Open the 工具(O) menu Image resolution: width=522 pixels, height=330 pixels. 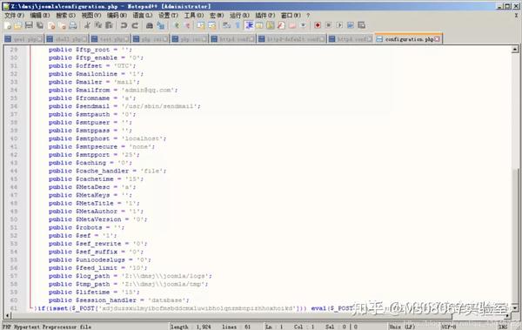tap(193, 16)
